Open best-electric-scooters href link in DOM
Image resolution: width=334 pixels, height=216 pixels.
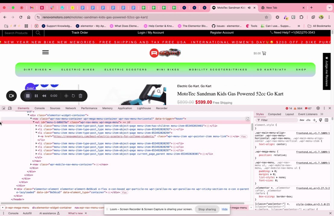(104, 136)
